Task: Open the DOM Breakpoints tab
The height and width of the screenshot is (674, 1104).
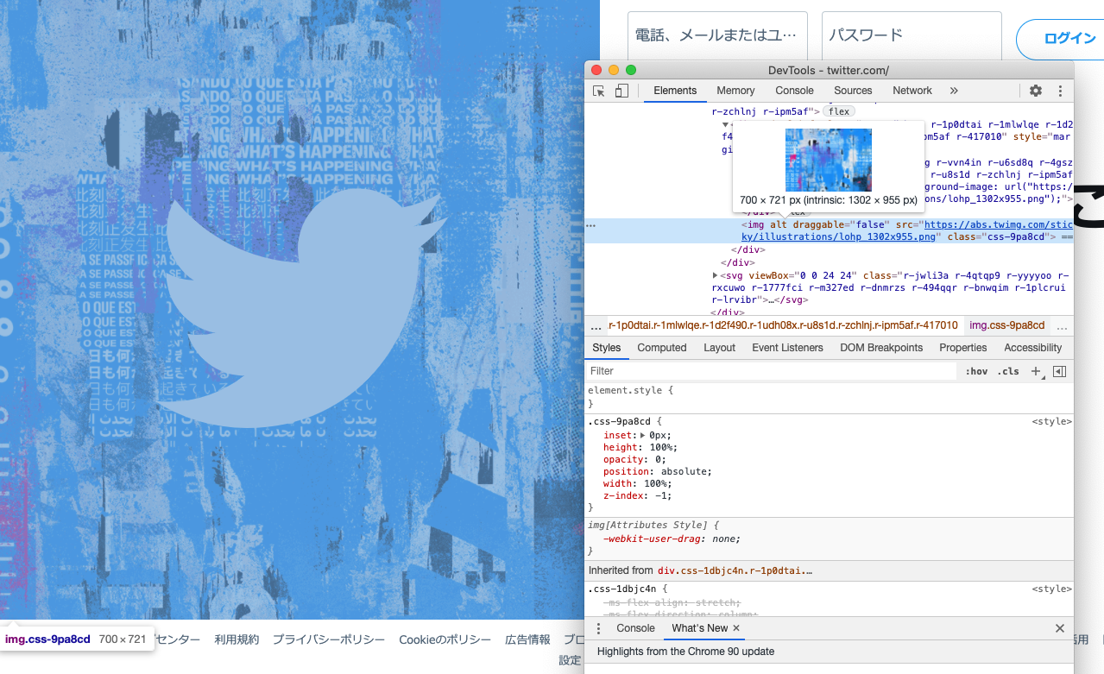Action: coord(881,348)
